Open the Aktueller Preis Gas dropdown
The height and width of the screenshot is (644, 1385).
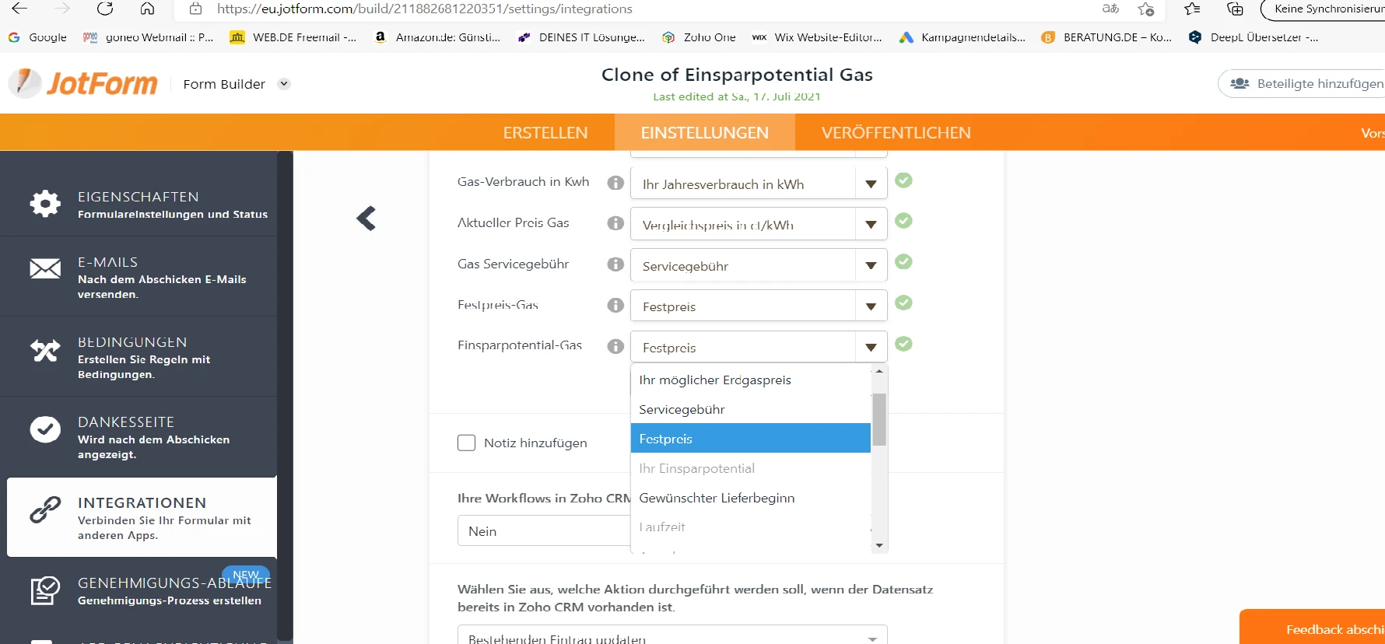click(x=871, y=223)
